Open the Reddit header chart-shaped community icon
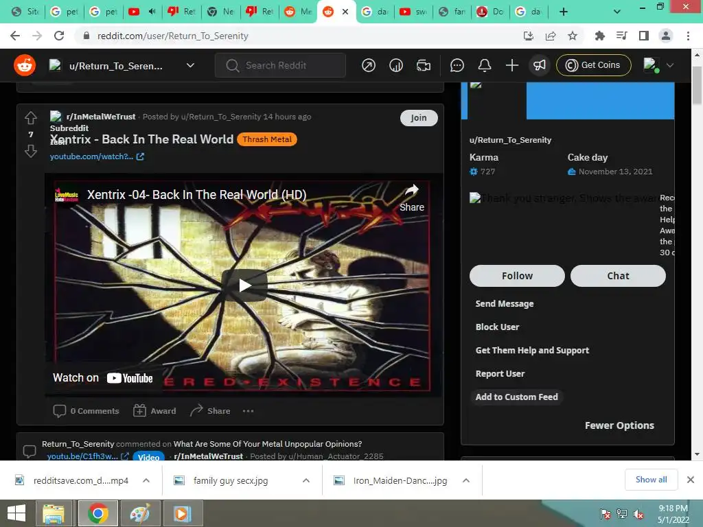This screenshot has width=703, height=527. tap(396, 65)
